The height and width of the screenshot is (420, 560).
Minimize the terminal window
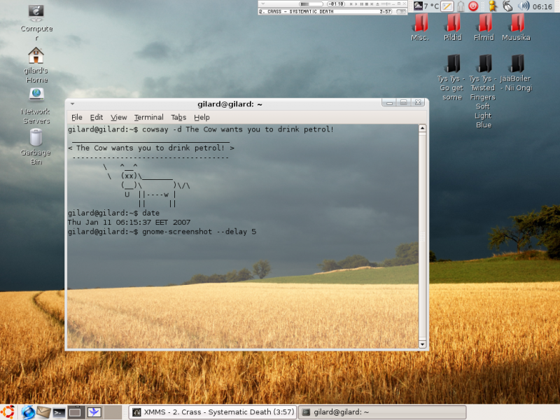[x=389, y=103]
